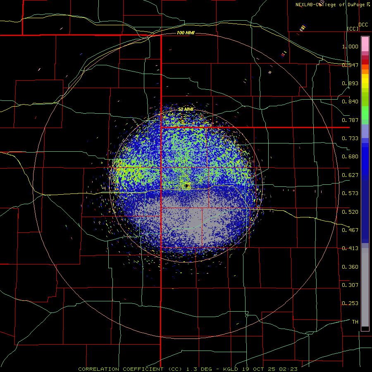The height and width of the screenshot is (372, 372).
Task: Click the 0.413 legend value
Action: pyautogui.click(x=350, y=248)
